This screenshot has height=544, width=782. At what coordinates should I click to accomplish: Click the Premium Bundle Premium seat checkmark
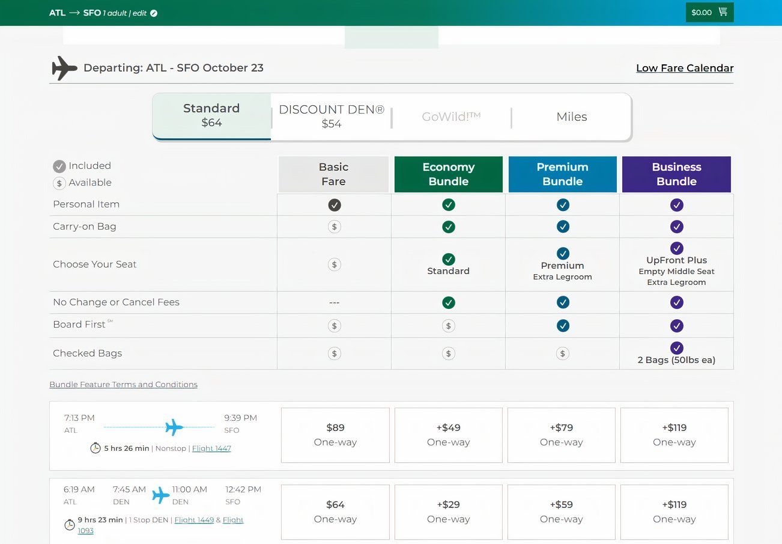562,253
